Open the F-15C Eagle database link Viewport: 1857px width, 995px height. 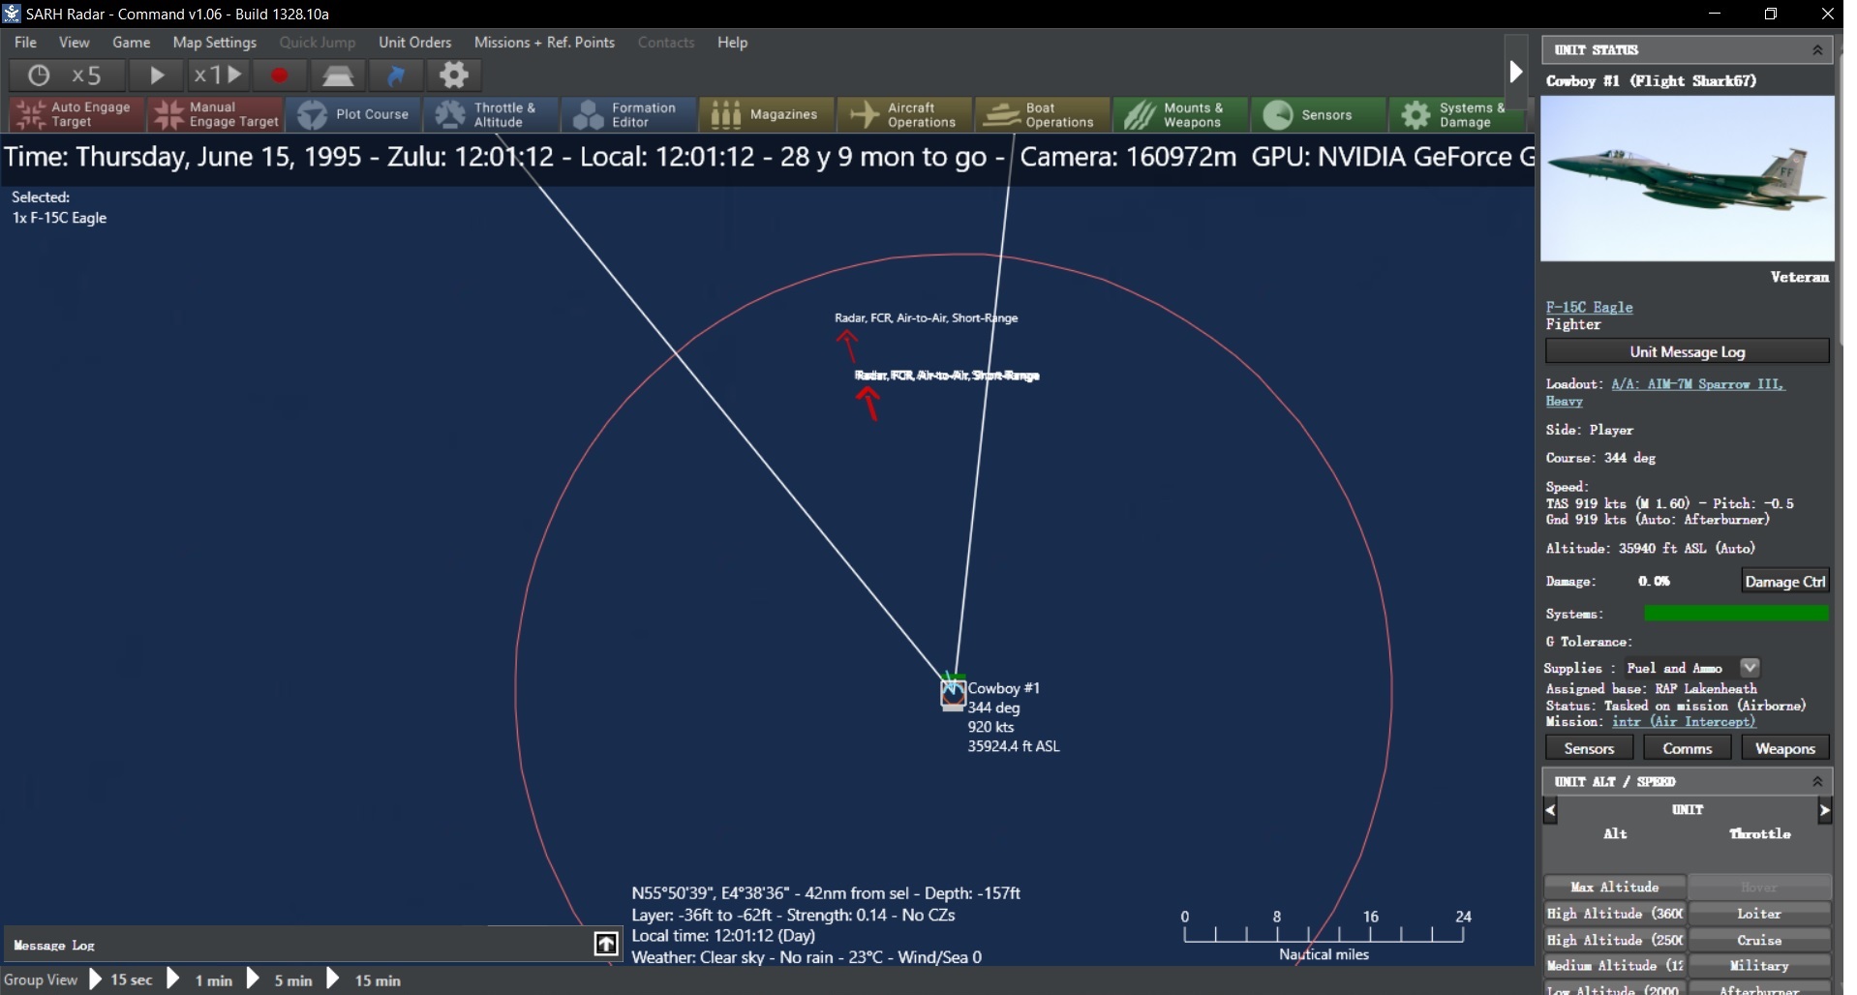(x=1589, y=307)
